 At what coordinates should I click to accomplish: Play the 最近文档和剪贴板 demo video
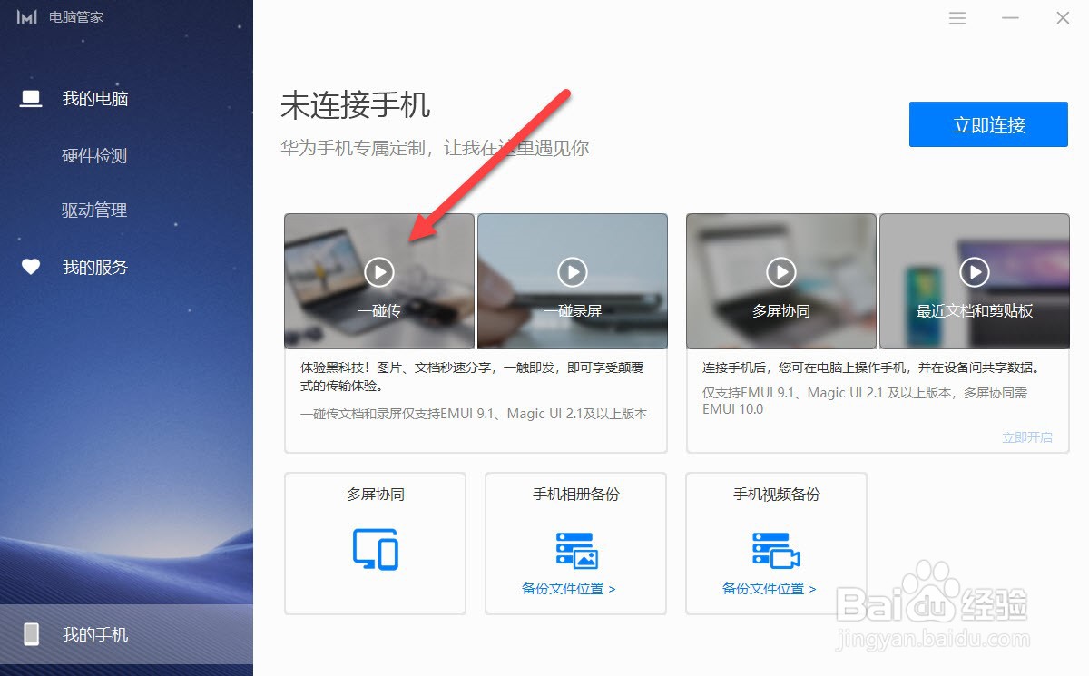pos(975,271)
